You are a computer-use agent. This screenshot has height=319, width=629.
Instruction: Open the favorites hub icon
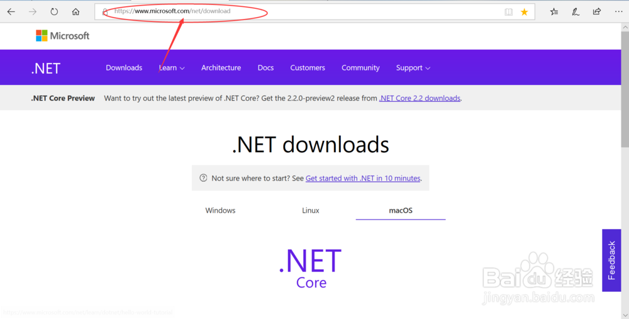coord(554,11)
